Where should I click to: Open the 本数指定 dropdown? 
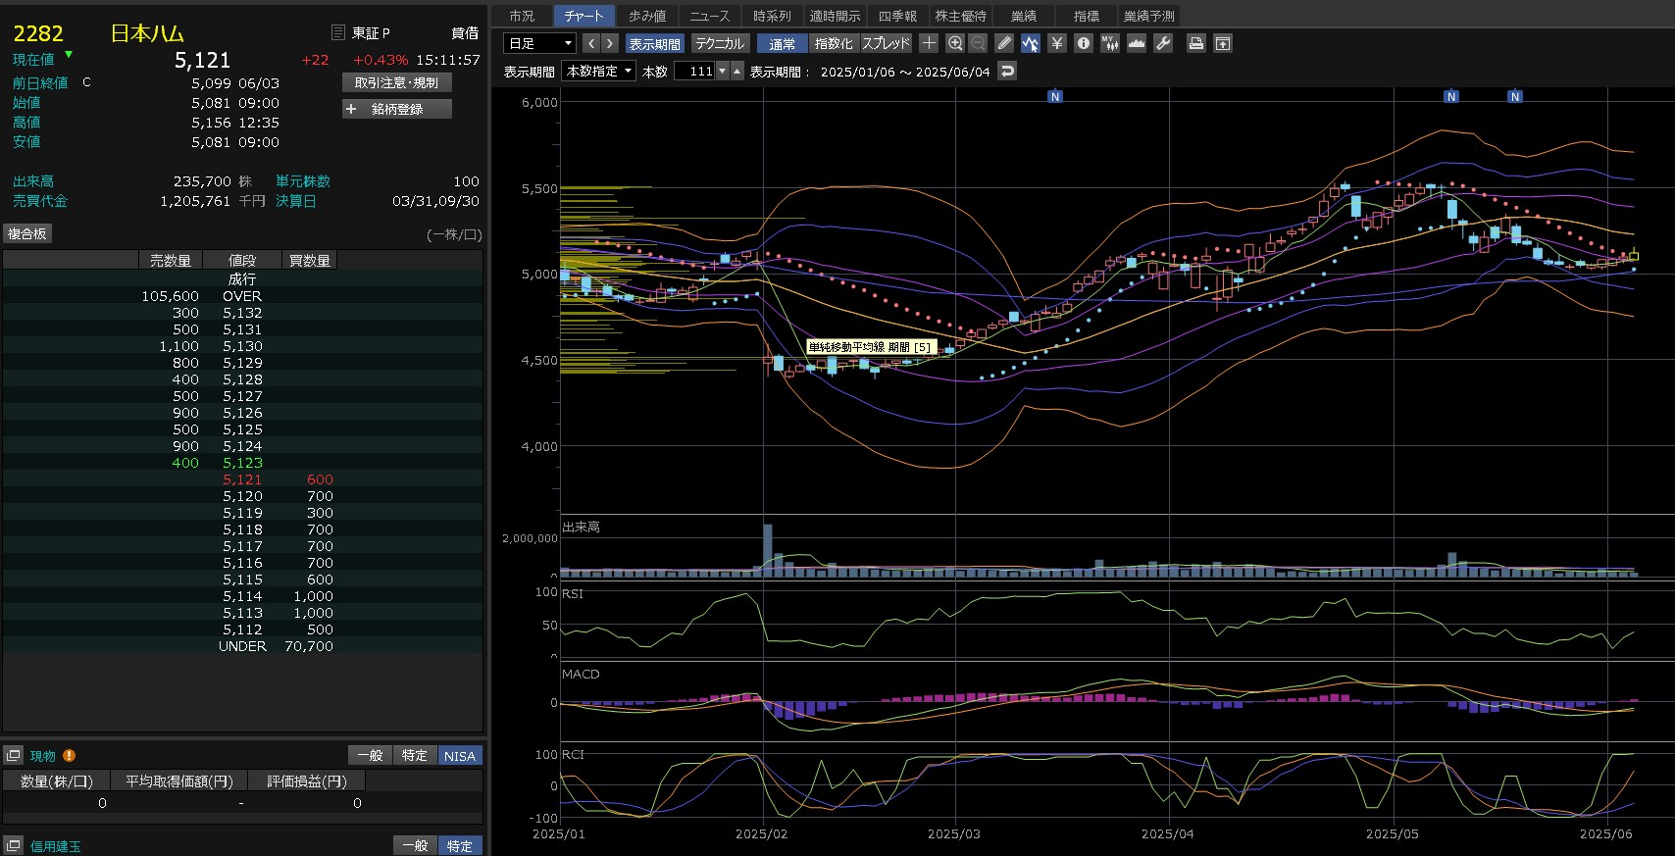(x=598, y=71)
